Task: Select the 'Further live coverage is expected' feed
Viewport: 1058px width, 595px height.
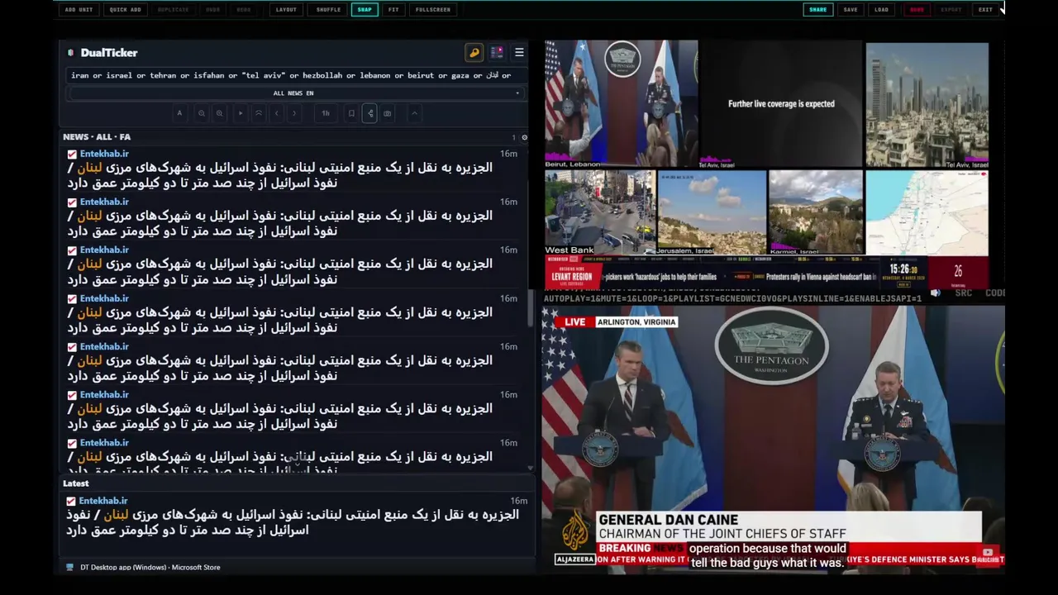Action: click(781, 104)
